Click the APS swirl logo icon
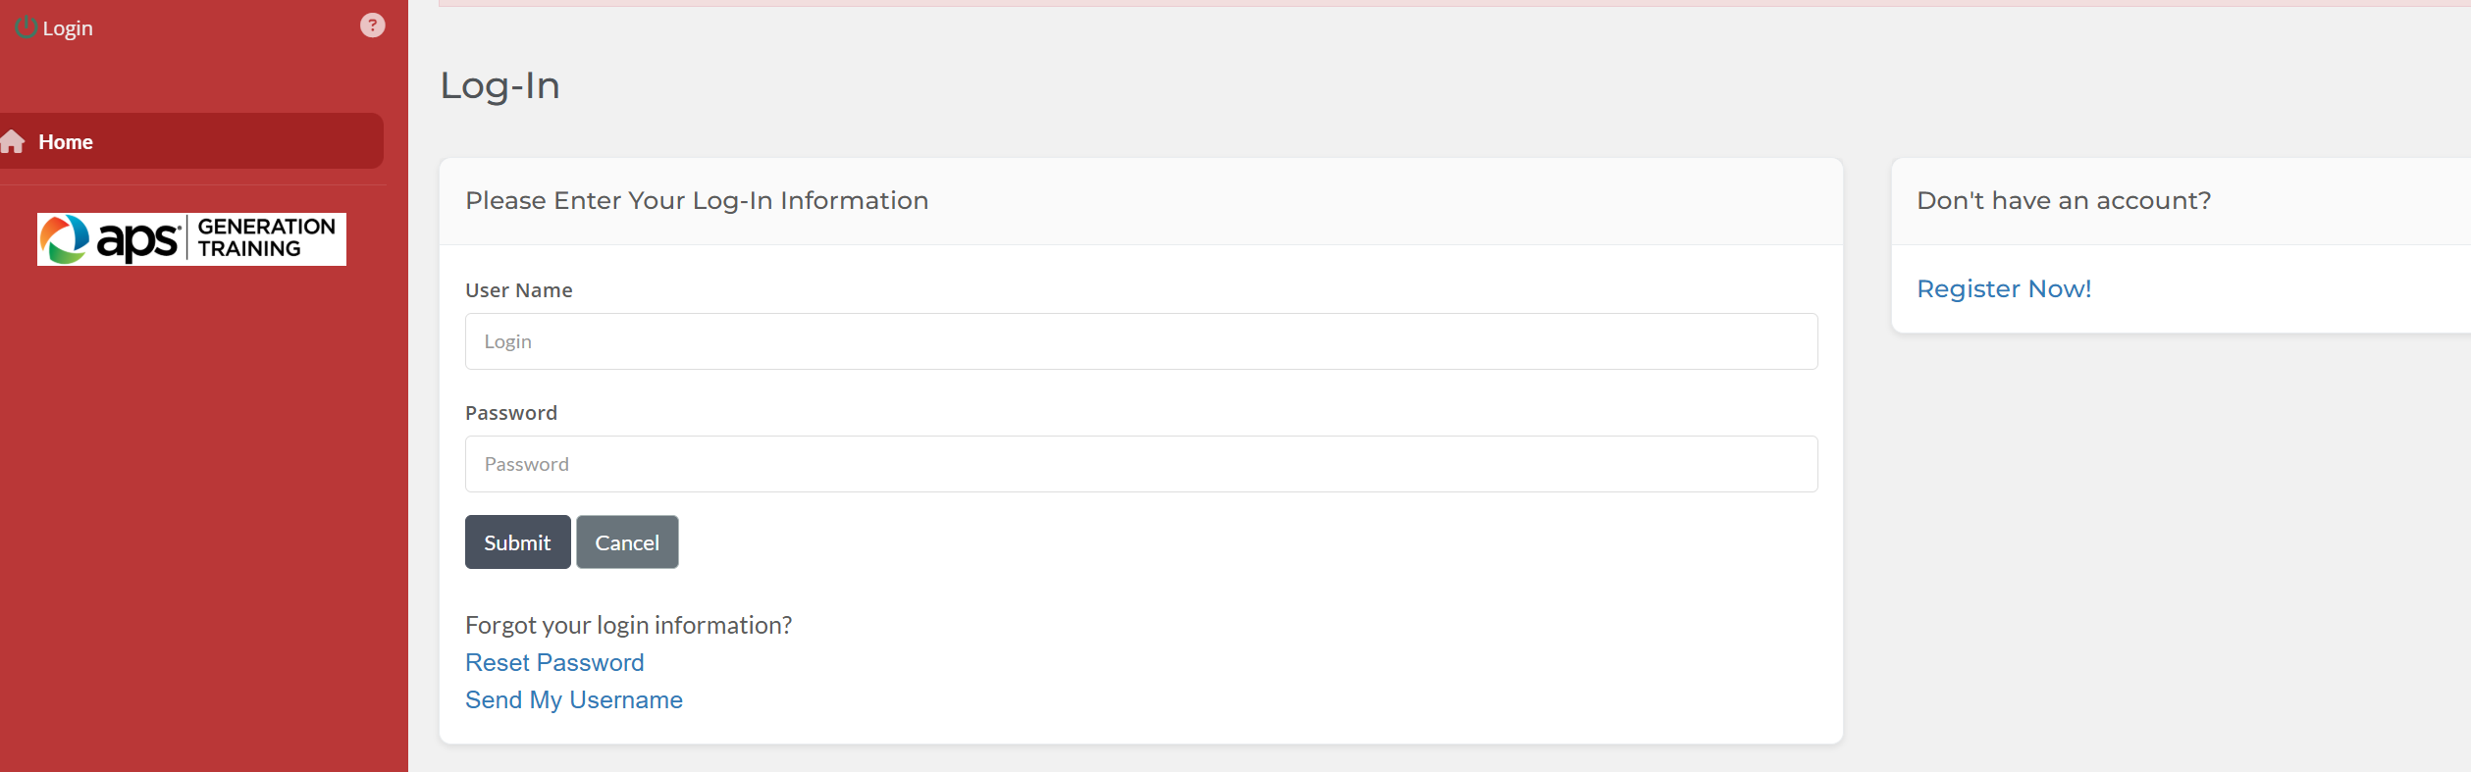Viewport: 2471px width, 772px height. (x=65, y=239)
